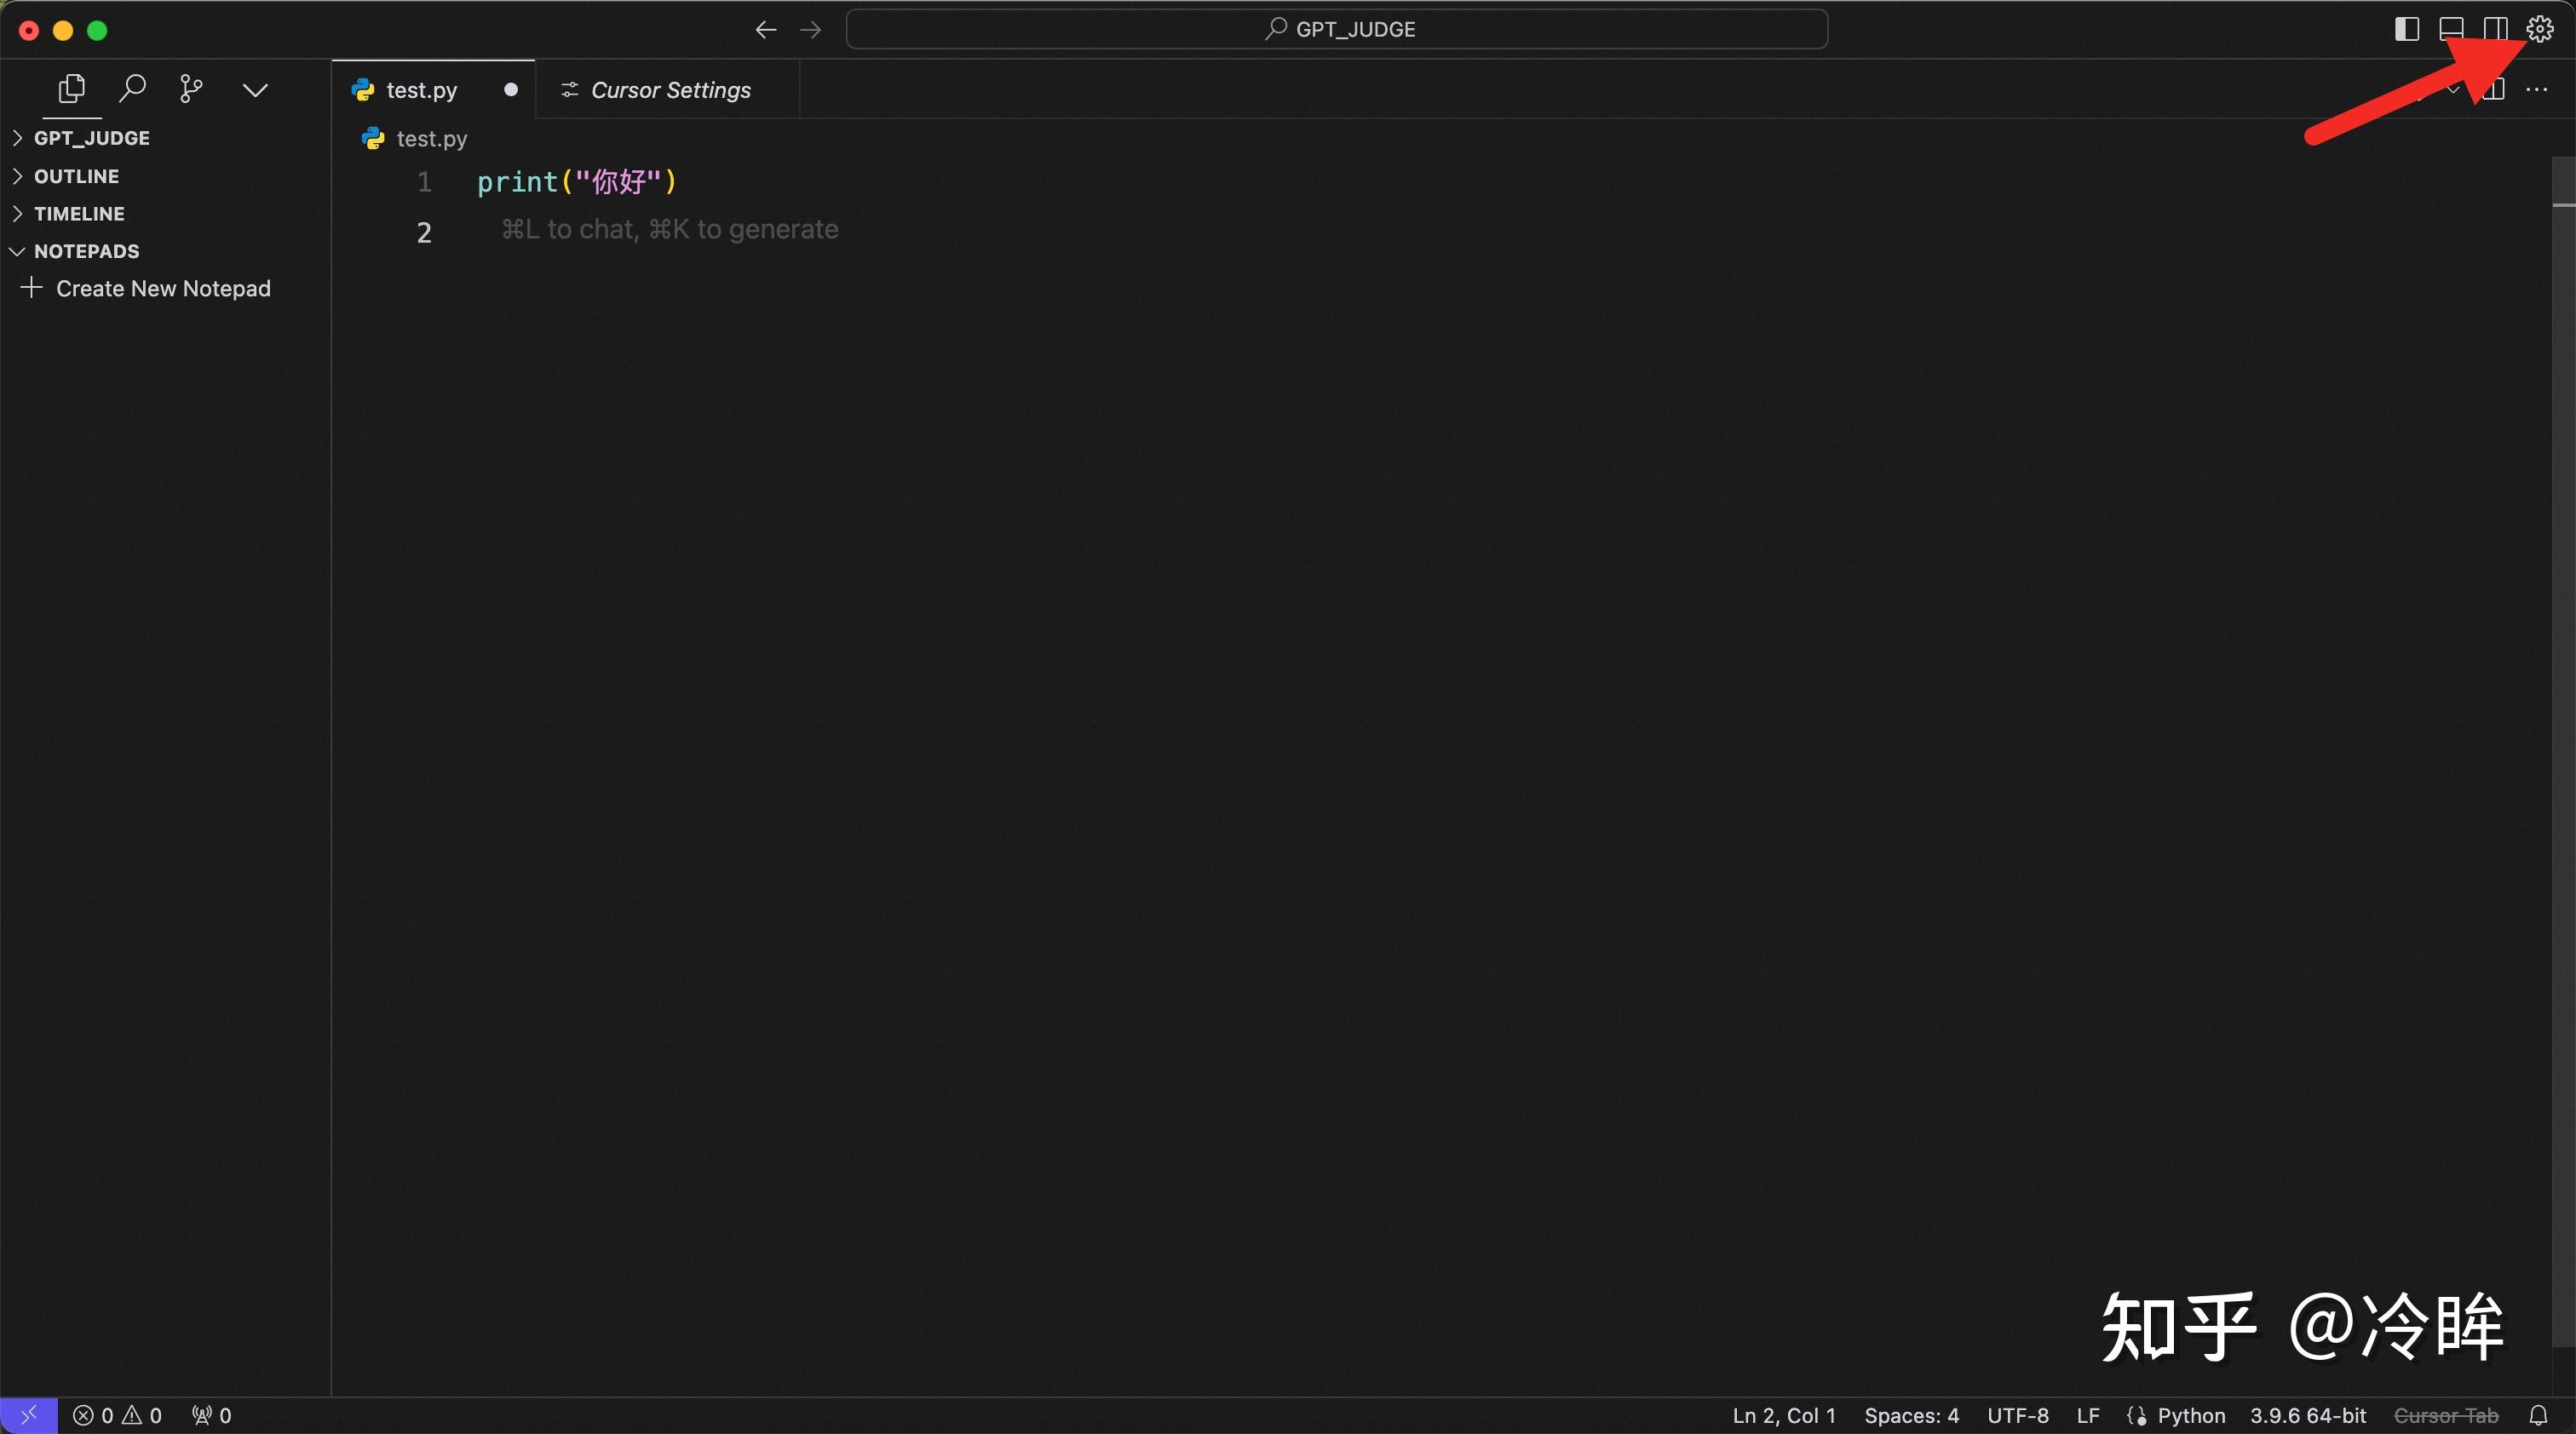The width and height of the screenshot is (2576, 1434).
Task: Click the errors and warnings indicator
Action: point(117,1414)
